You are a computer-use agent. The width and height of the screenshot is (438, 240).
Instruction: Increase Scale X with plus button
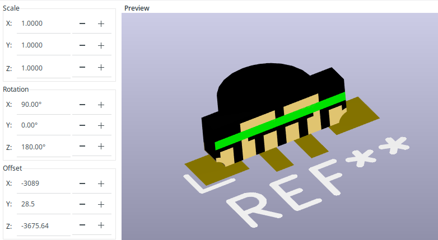(x=101, y=23)
